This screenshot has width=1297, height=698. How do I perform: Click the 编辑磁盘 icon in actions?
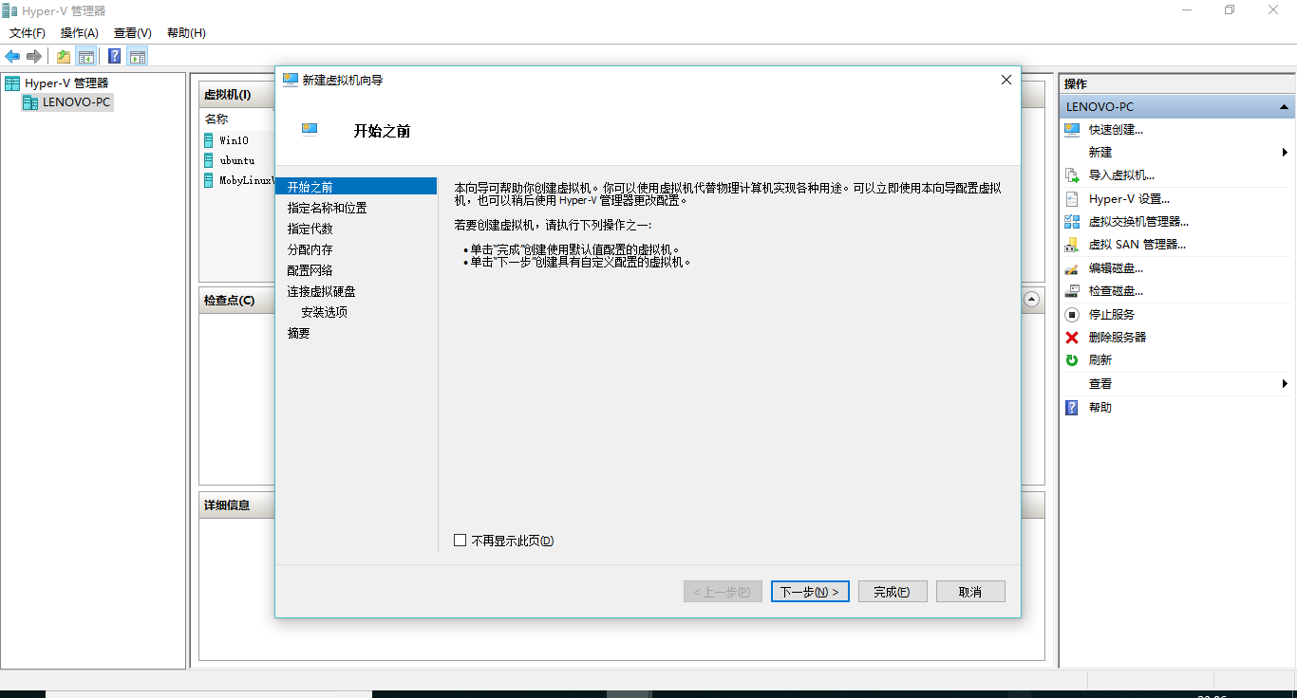coord(1072,268)
